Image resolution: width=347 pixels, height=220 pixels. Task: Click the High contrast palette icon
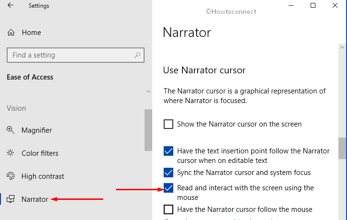click(11, 176)
